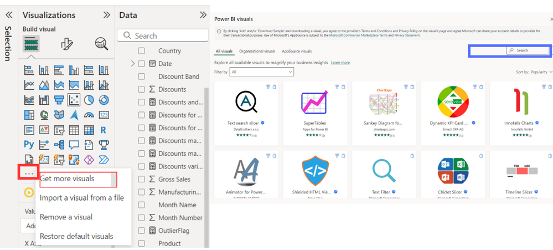Choose the R script visual icon

(104, 130)
